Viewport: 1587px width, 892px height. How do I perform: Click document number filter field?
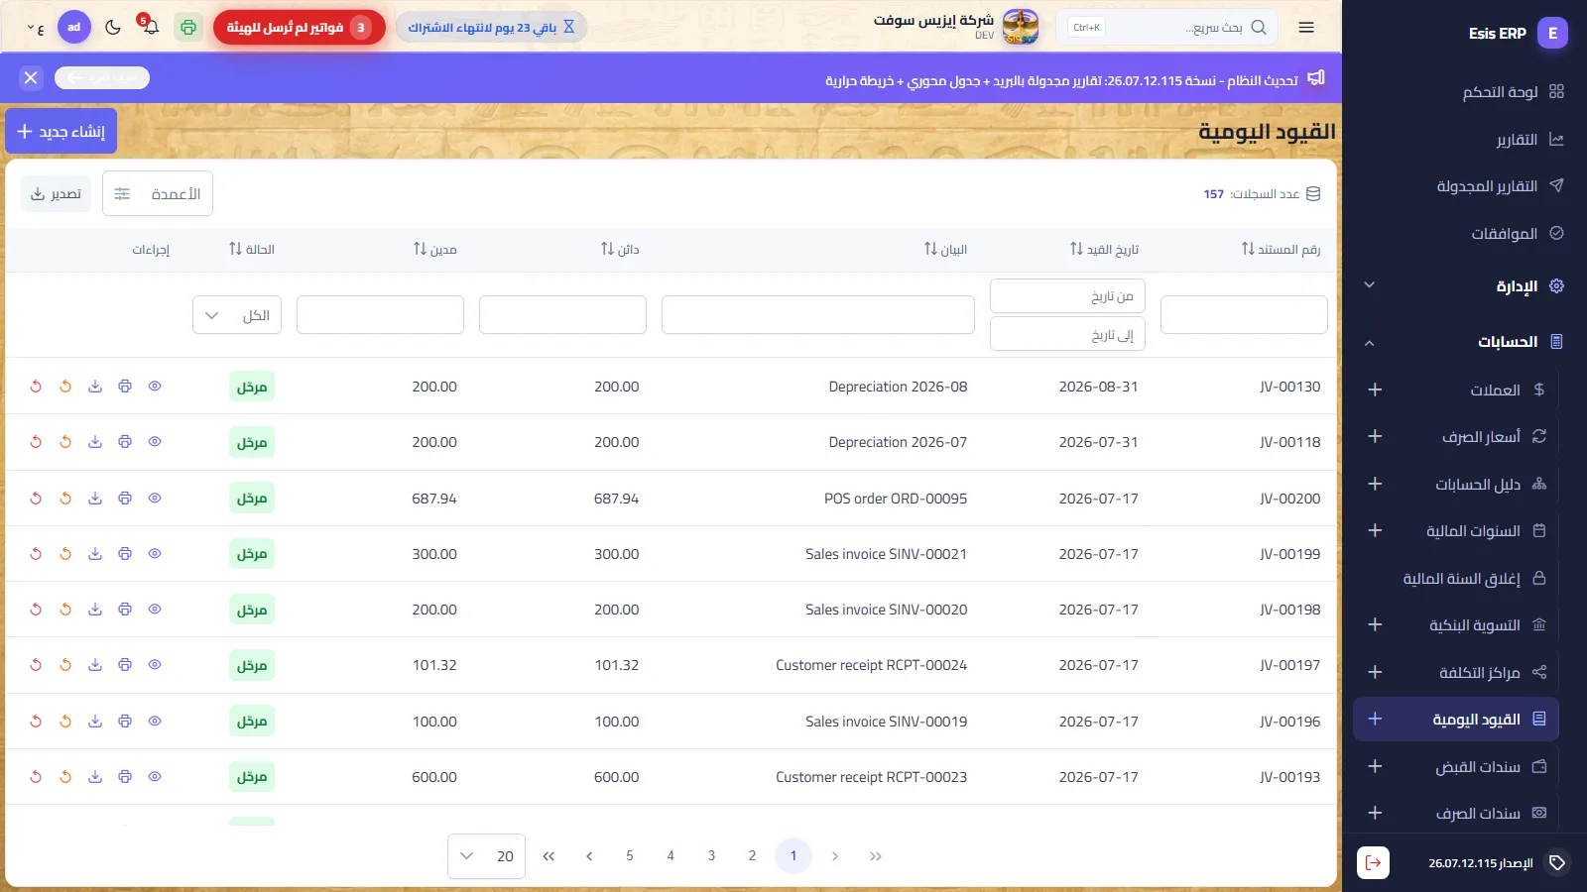tap(1244, 315)
